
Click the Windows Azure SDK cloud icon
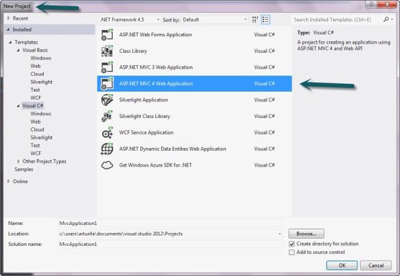(107, 165)
